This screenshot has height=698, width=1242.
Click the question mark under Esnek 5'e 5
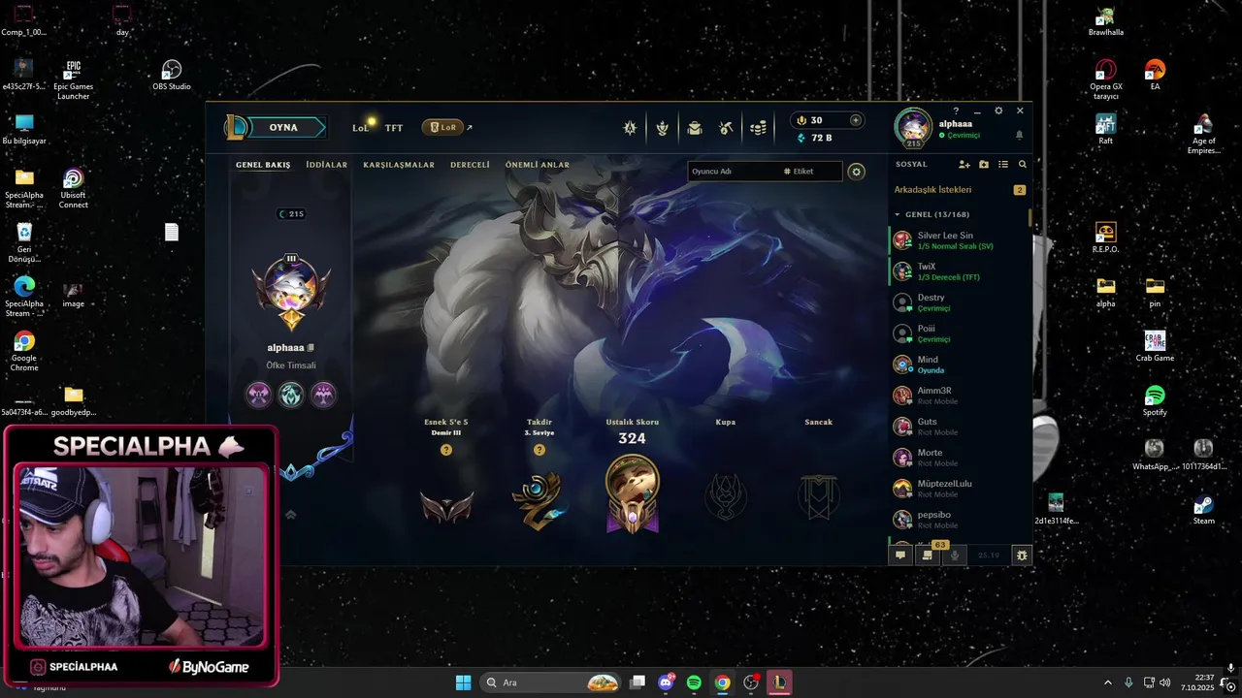point(446,450)
